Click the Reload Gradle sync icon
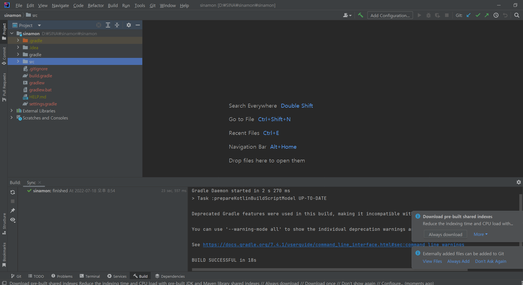The height and width of the screenshot is (285, 523). (x=13, y=192)
